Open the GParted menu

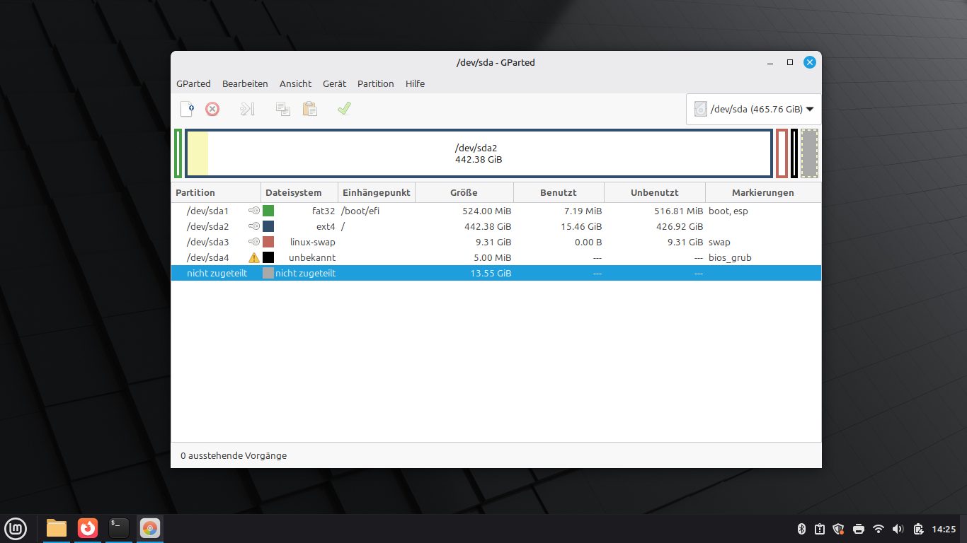pyautogui.click(x=193, y=83)
